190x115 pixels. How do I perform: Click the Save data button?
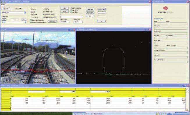click(90, 9)
